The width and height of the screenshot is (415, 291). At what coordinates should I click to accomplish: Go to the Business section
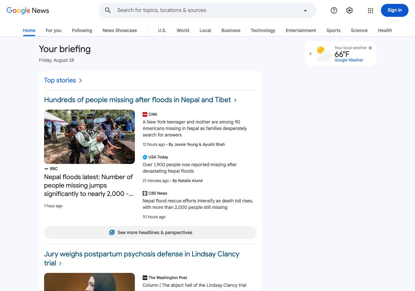tap(231, 30)
